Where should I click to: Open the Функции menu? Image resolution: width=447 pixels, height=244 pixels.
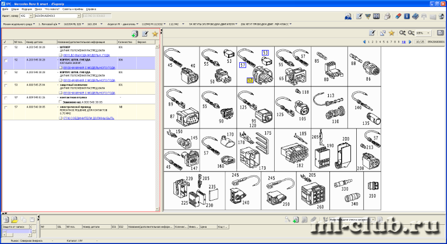27,9
